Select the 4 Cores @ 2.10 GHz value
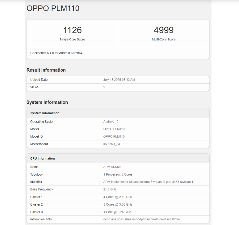The width and height of the screenshot is (239, 225). click(x=118, y=197)
